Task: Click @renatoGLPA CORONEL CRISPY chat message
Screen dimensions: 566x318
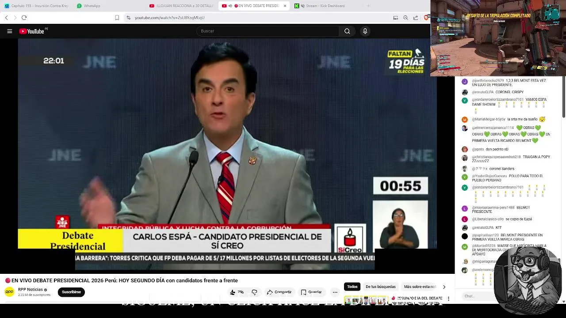Action: [x=497, y=92]
